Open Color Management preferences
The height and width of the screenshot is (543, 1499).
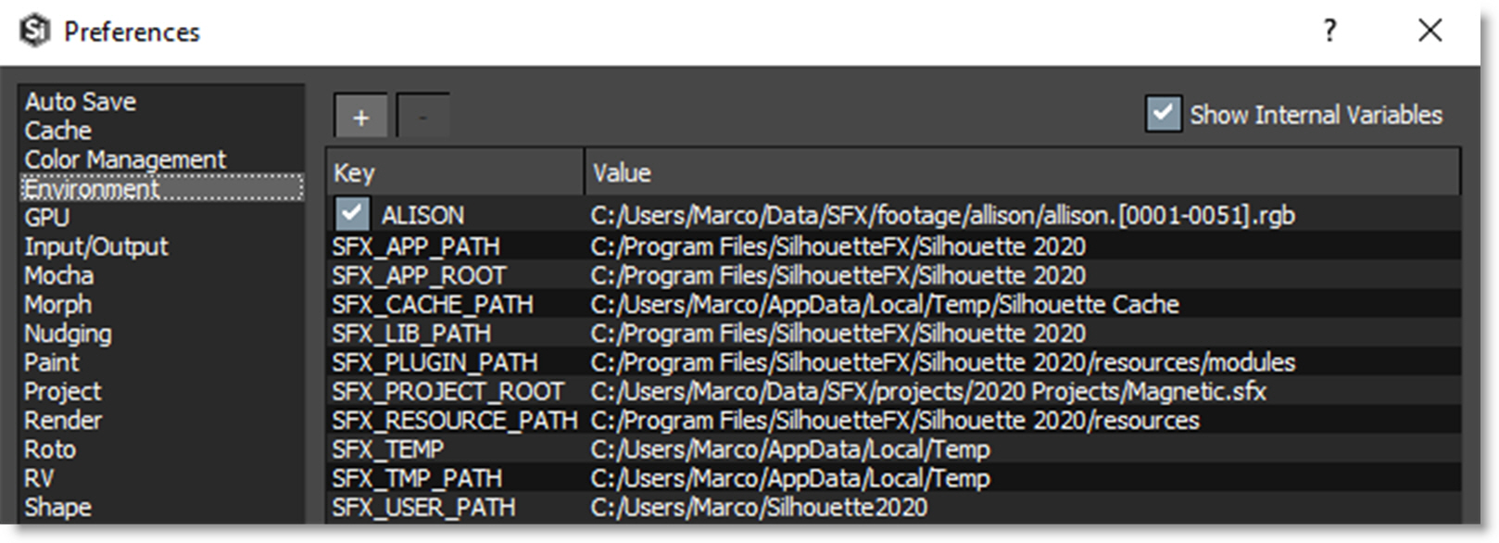tap(125, 159)
